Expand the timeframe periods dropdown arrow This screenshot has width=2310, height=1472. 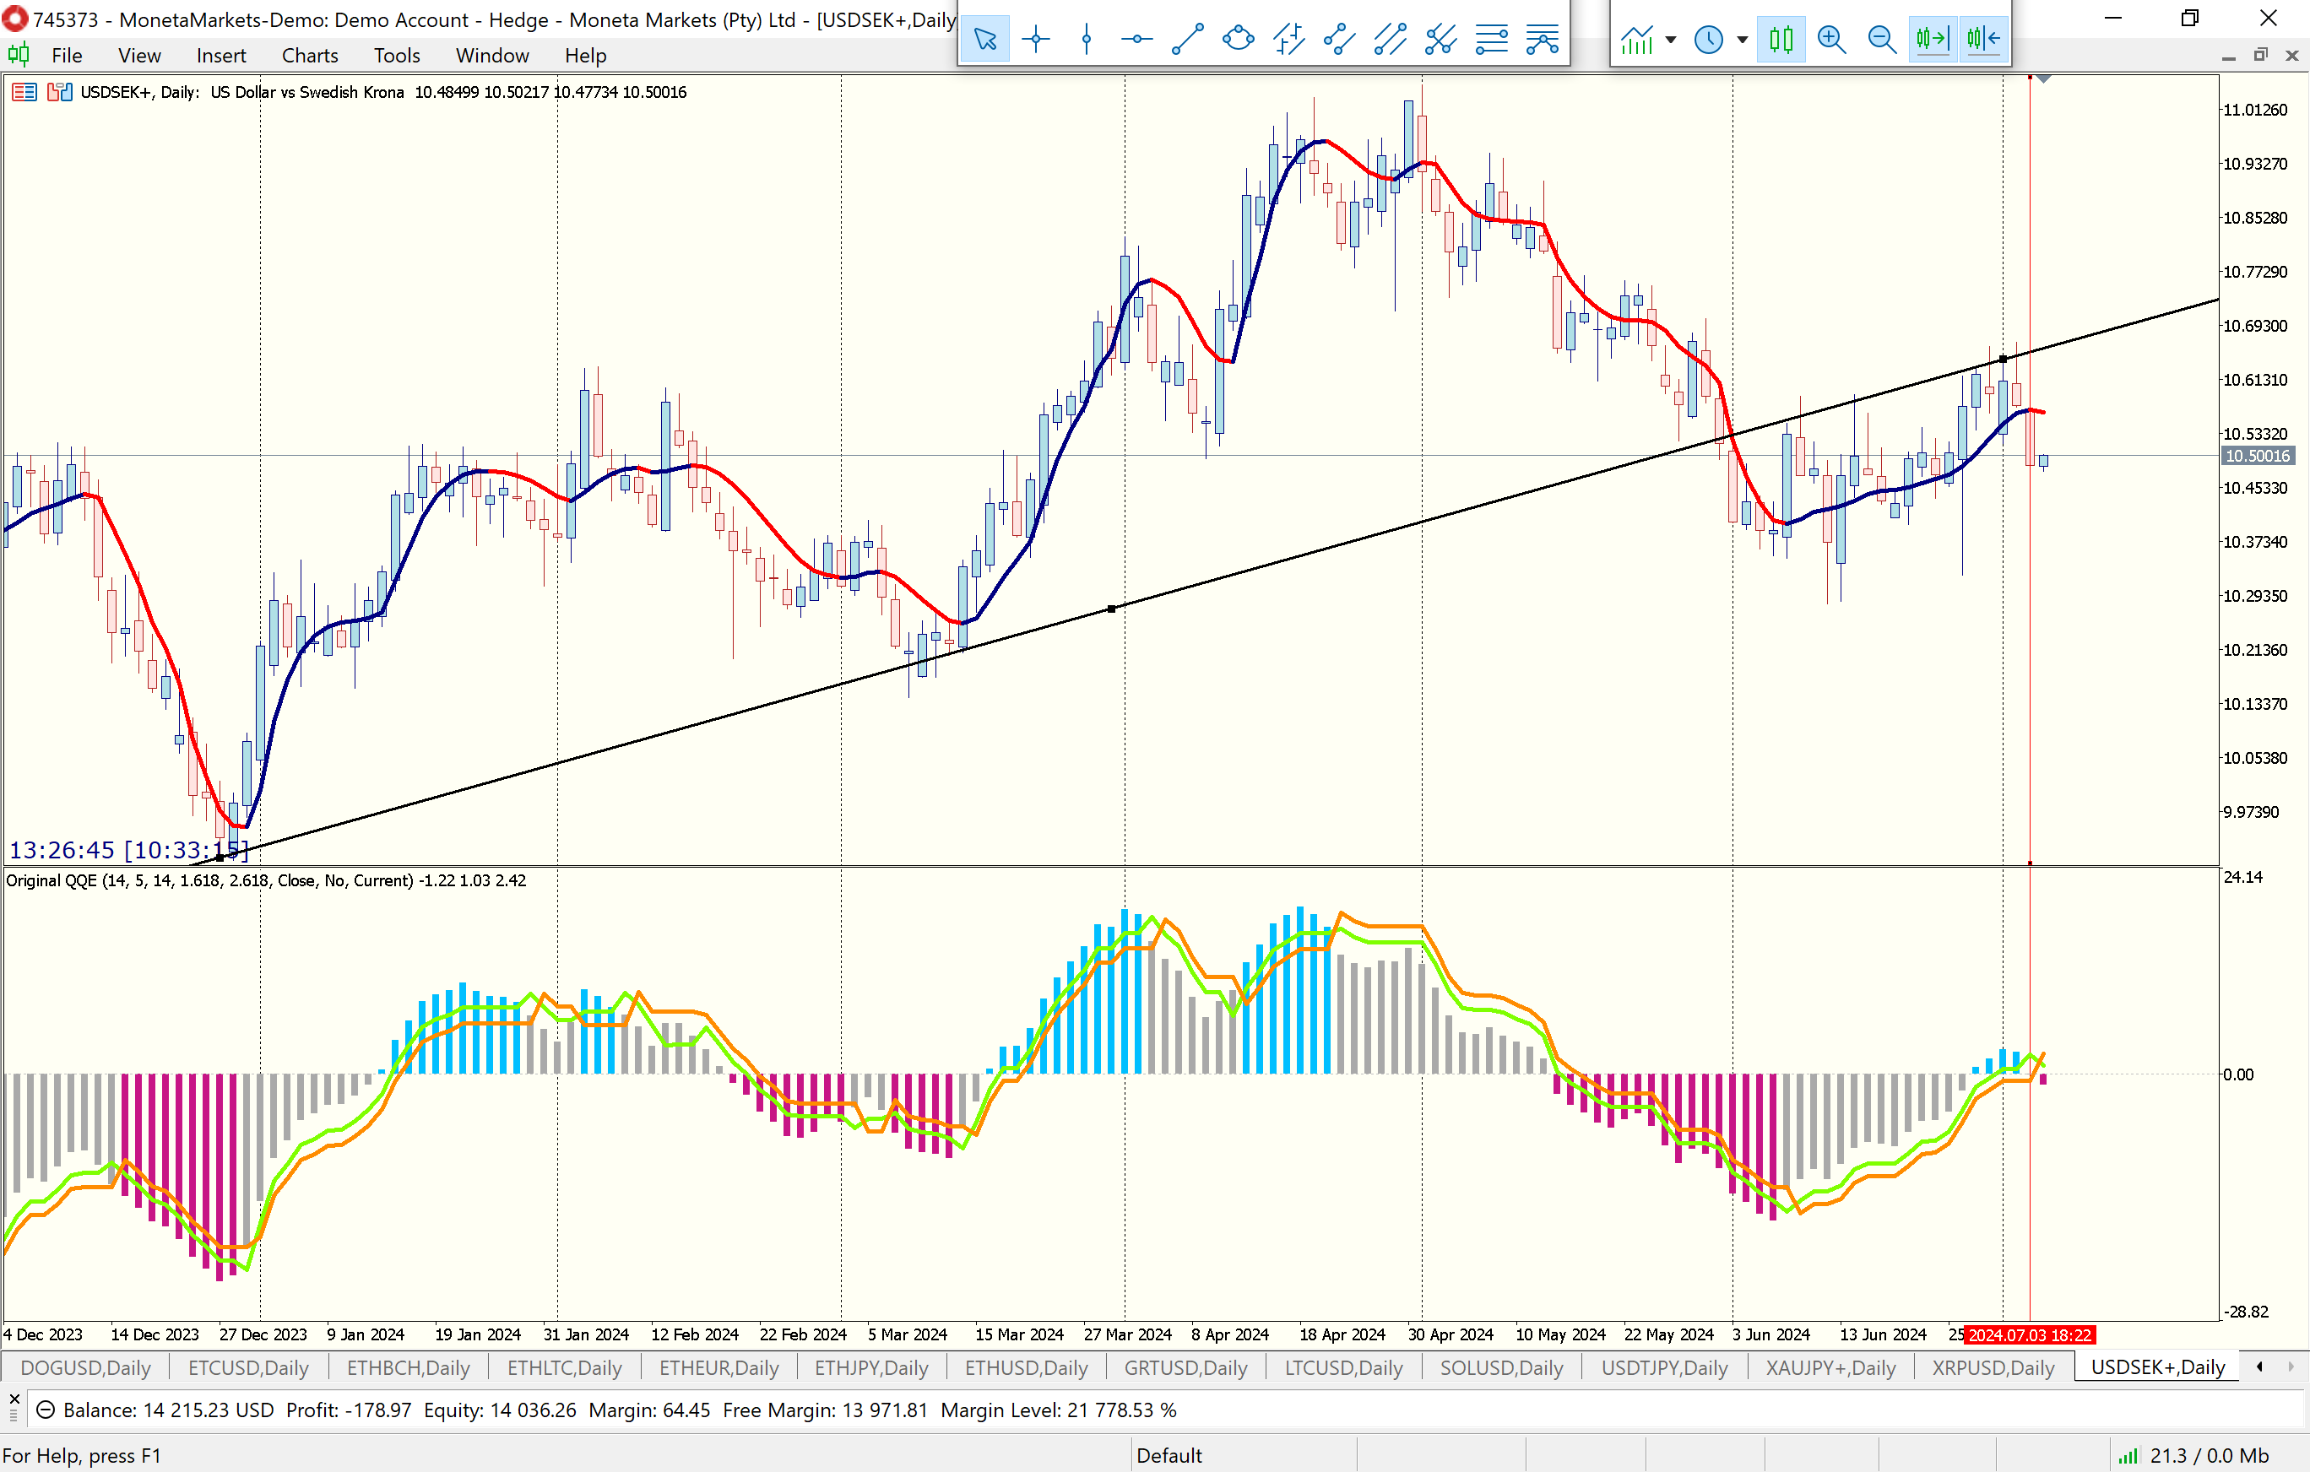(x=1742, y=40)
